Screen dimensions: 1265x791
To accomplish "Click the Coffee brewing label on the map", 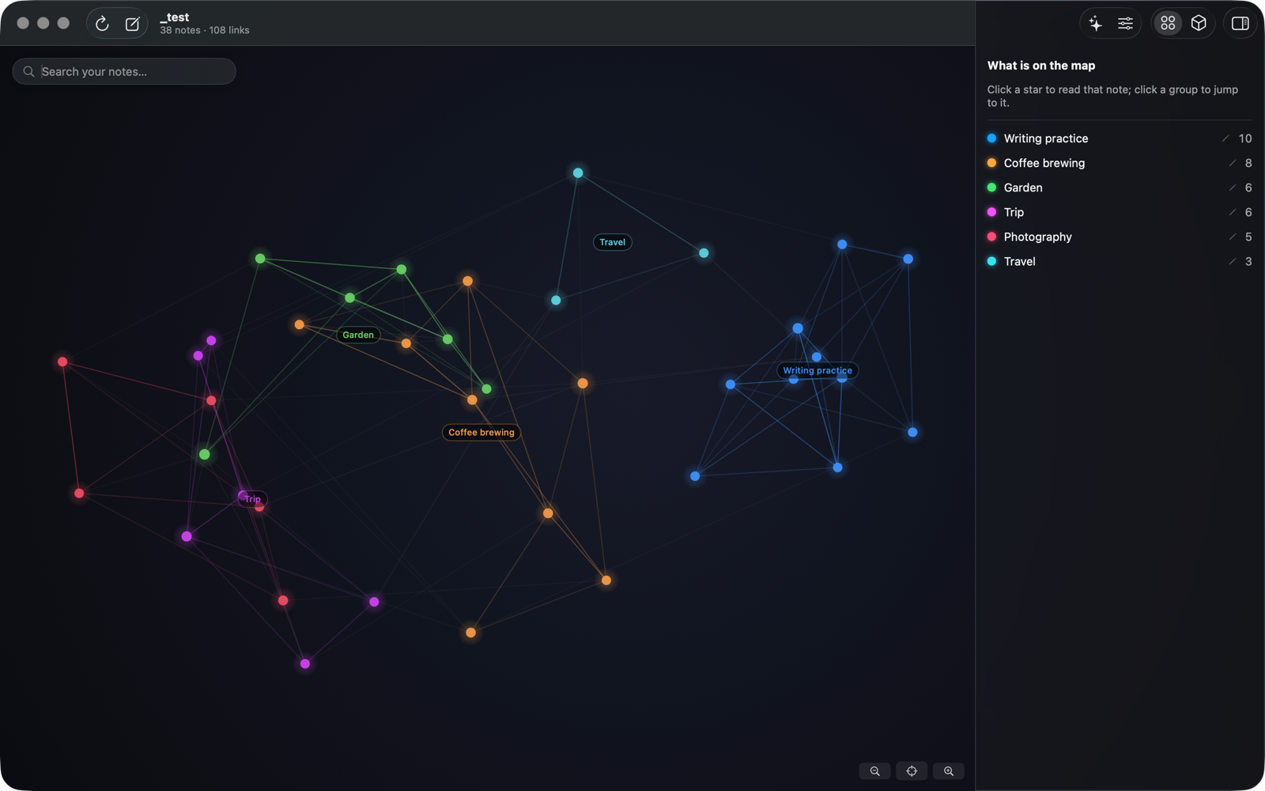I will (481, 432).
